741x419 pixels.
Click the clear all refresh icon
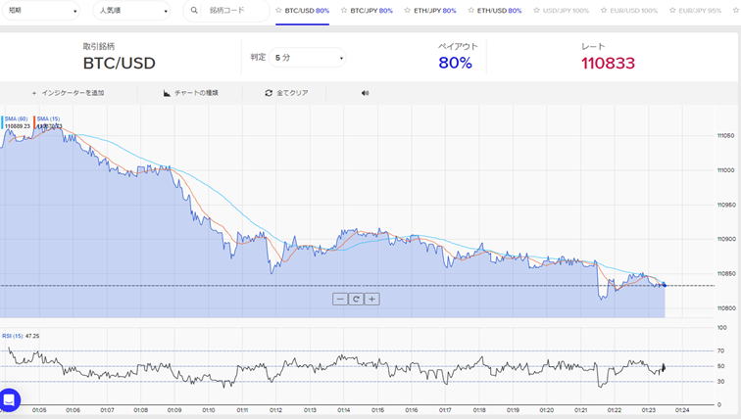(269, 93)
